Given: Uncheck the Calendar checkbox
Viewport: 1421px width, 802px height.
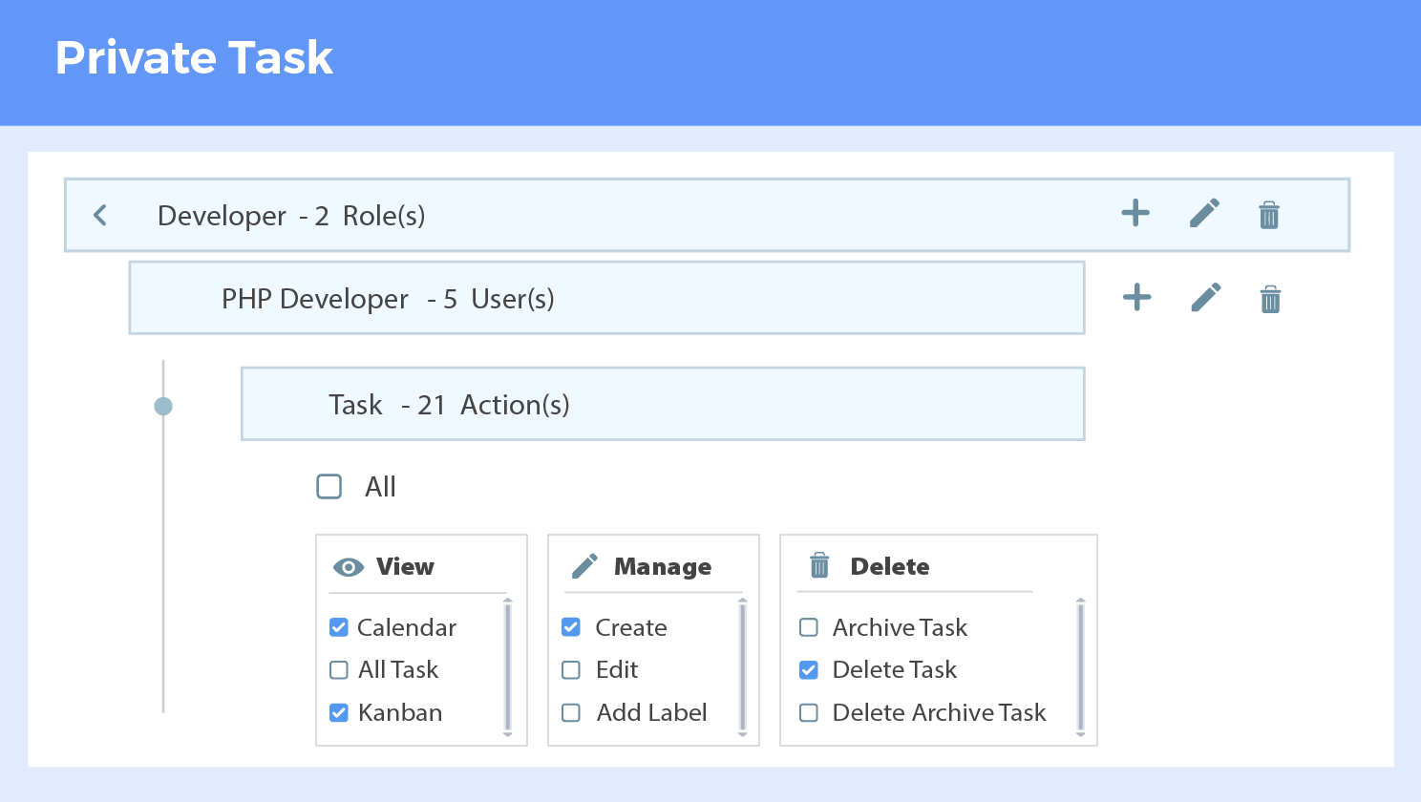Looking at the screenshot, I should (339, 627).
